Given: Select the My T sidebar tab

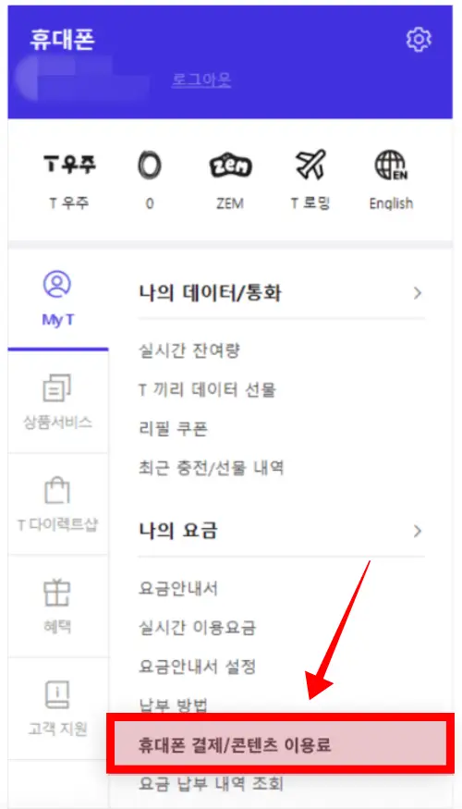Looking at the screenshot, I should [57, 300].
